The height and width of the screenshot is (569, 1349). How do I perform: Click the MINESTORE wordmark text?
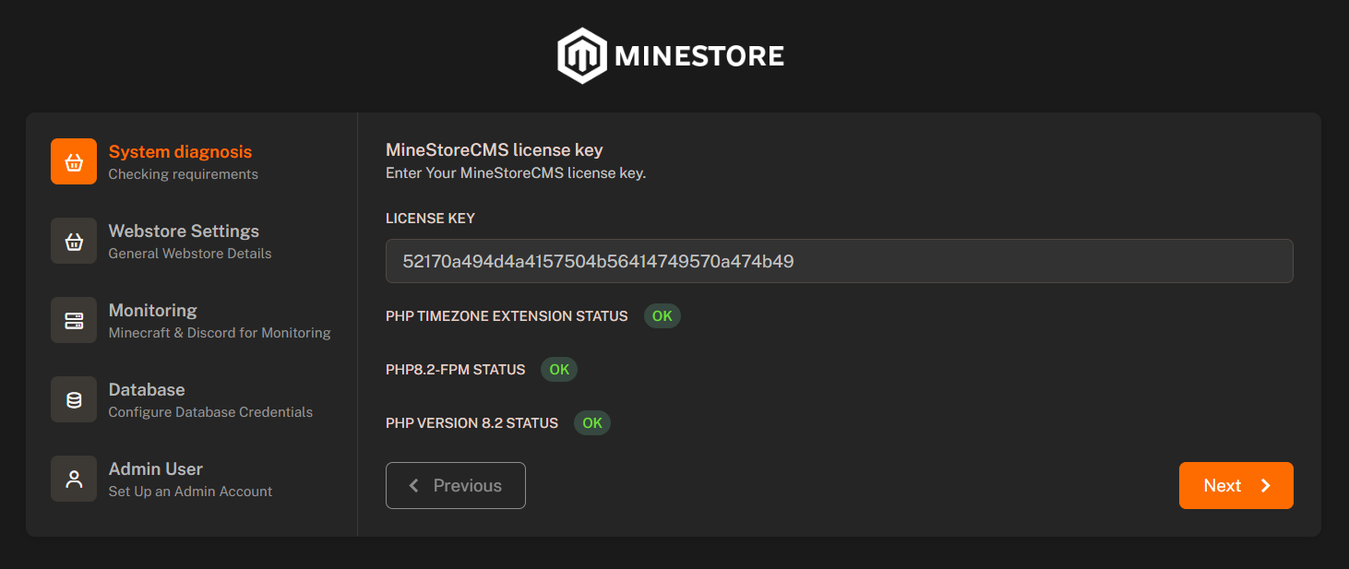click(x=699, y=56)
